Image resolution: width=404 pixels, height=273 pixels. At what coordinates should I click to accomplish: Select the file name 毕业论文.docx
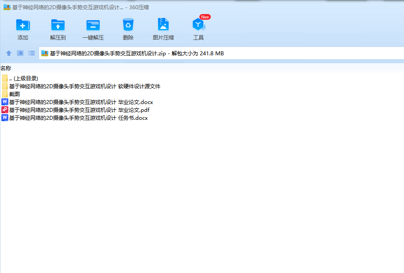pos(81,102)
